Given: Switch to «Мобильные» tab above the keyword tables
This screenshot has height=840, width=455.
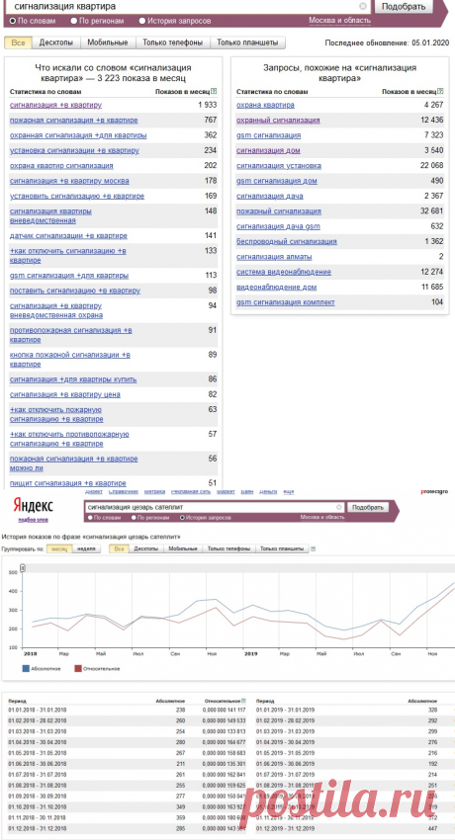Looking at the screenshot, I should click(107, 42).
